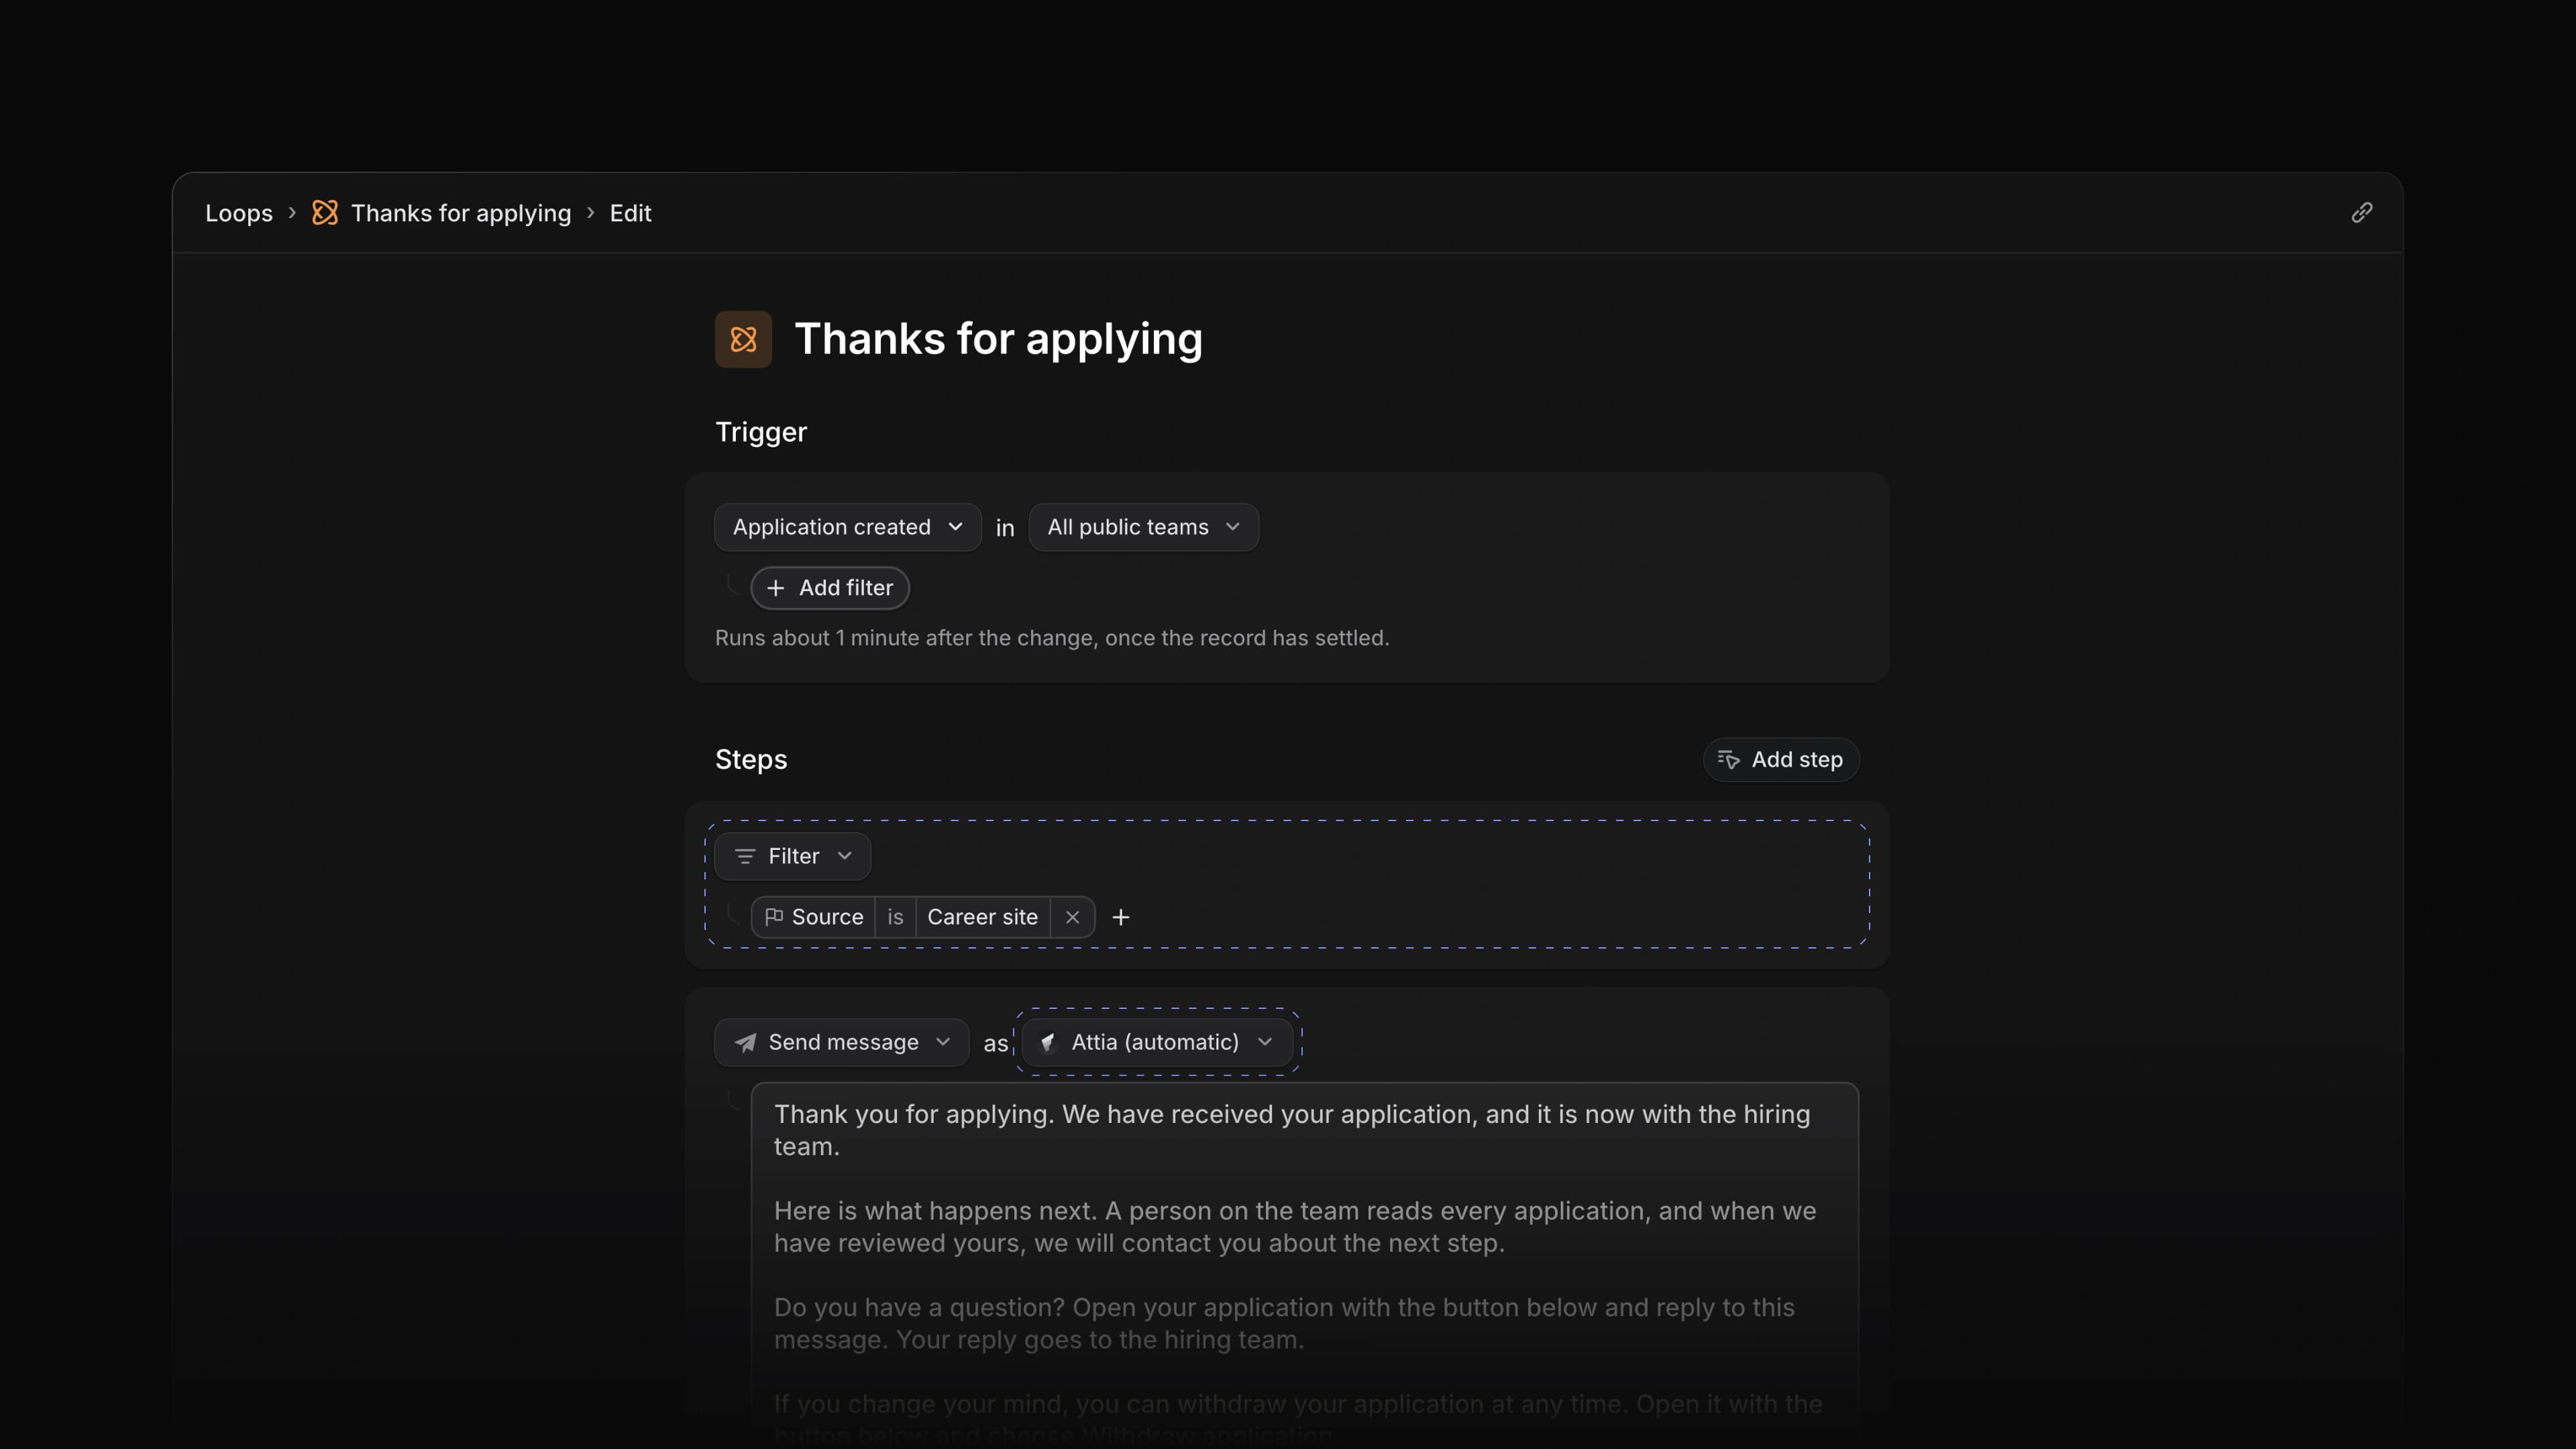Click the Edit breadcrumb item
Image resolution: width=2576 pixels, height=1449 pixels.
(x=630, y=213)
